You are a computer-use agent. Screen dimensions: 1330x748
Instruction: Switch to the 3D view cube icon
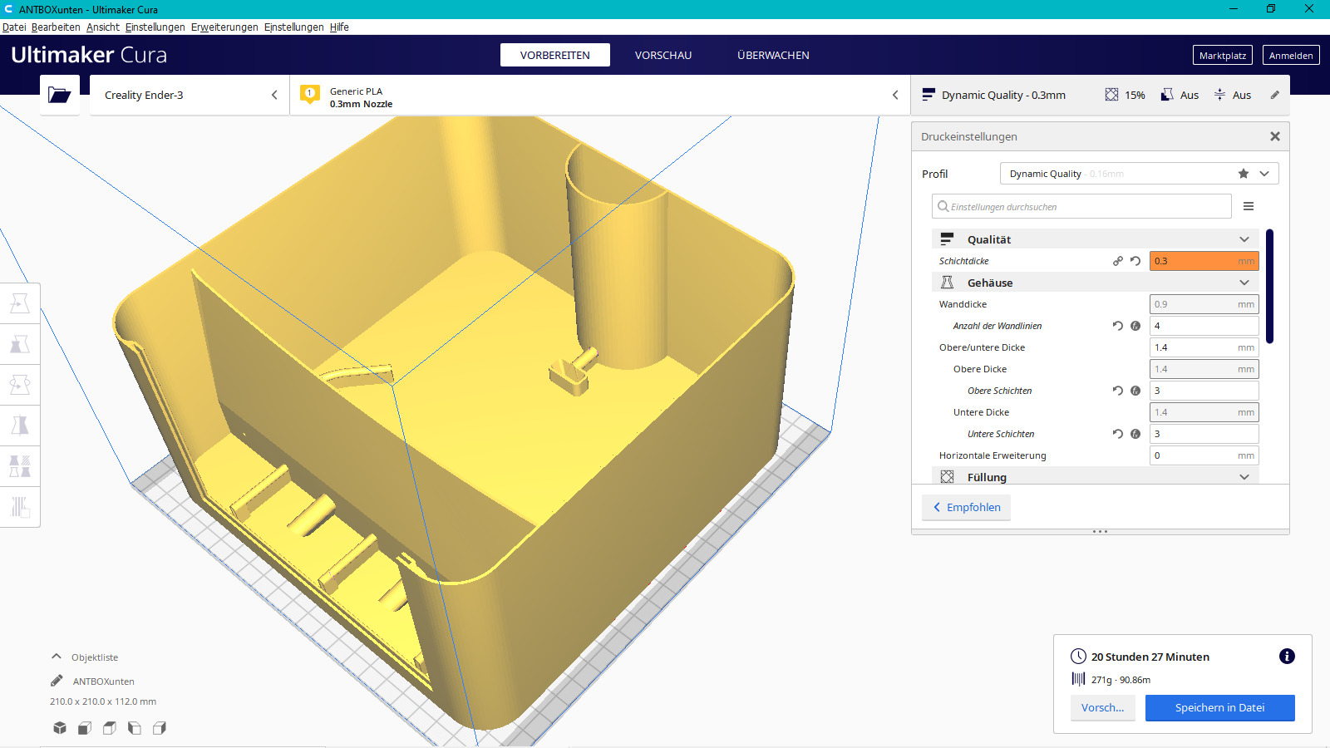coord(60,728)
